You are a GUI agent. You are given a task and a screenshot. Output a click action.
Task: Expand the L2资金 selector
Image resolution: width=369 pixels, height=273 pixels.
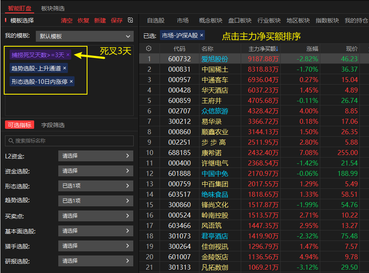pos(96,156)
